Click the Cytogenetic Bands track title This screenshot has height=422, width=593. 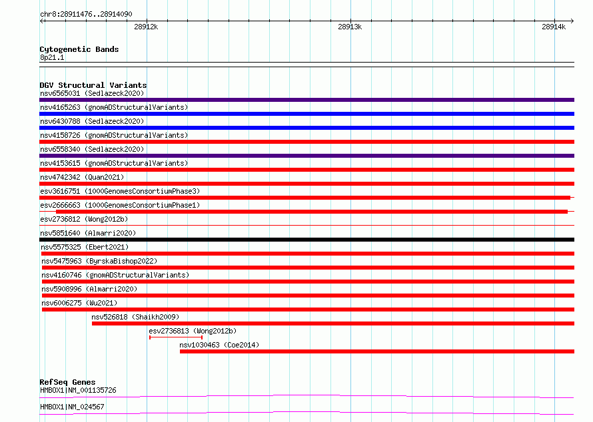[x=79, y=49]
